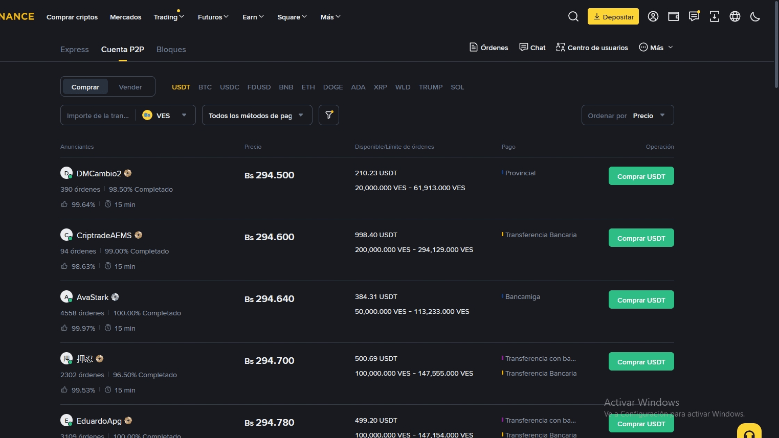Image resolution: width=779 pixels, height=438 pixels.
Task: Open the user profile icon
Action: 653,17
